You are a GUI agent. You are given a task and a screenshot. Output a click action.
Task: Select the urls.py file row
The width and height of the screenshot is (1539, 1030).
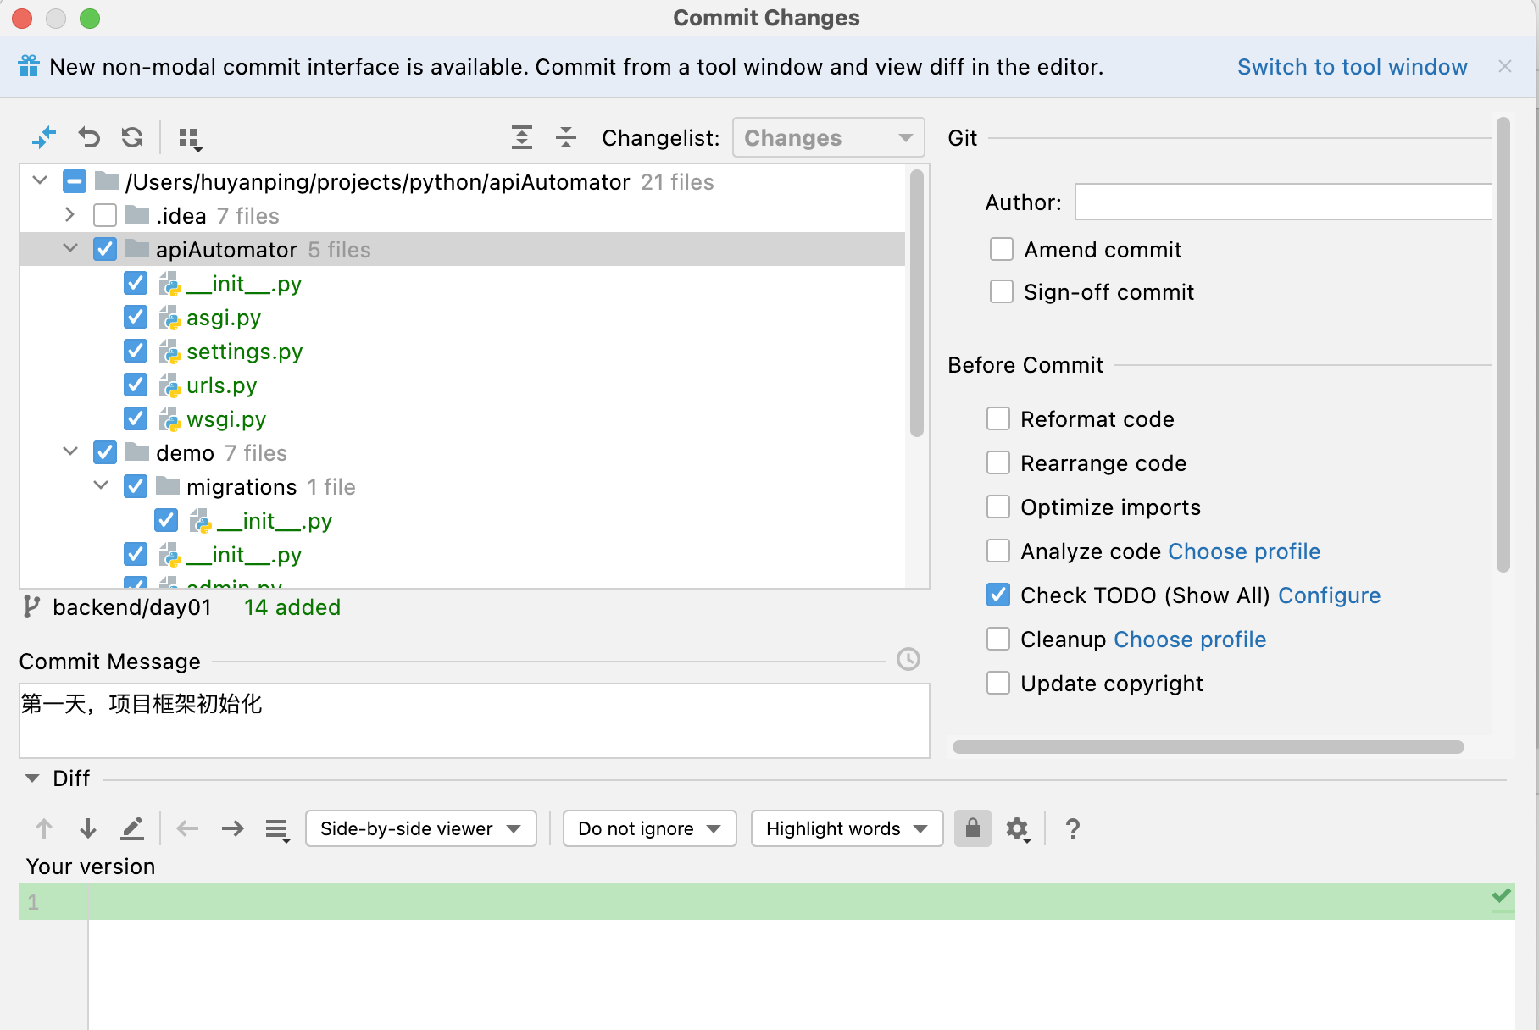[x=463, y=385]
